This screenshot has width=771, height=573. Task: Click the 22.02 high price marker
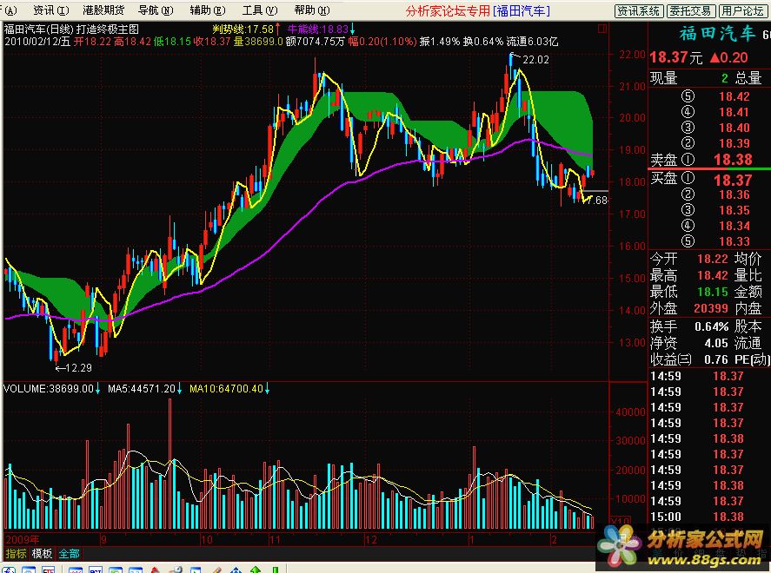535,59
